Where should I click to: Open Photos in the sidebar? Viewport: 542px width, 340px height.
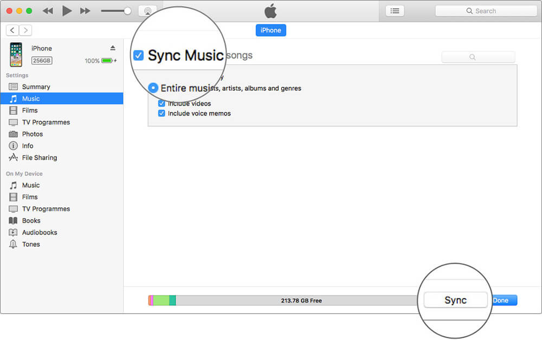coord(62,134)
